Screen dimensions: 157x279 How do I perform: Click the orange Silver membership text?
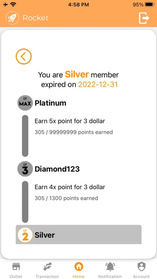[x=77, y=74]
